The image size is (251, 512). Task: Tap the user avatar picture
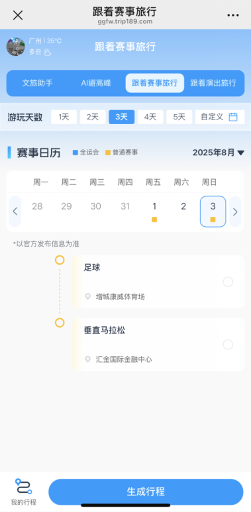pyautogui.click(x=16, y=46)
